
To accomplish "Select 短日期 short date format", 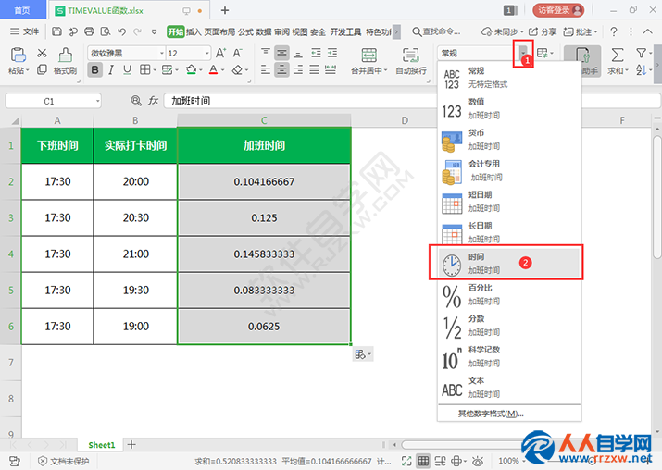I will pyautogui.click(x=508, y=202).
